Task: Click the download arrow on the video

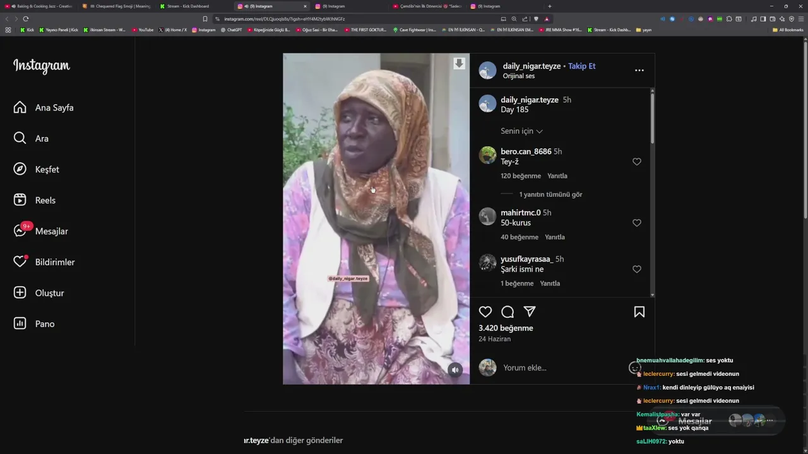Action: (459, 64)
